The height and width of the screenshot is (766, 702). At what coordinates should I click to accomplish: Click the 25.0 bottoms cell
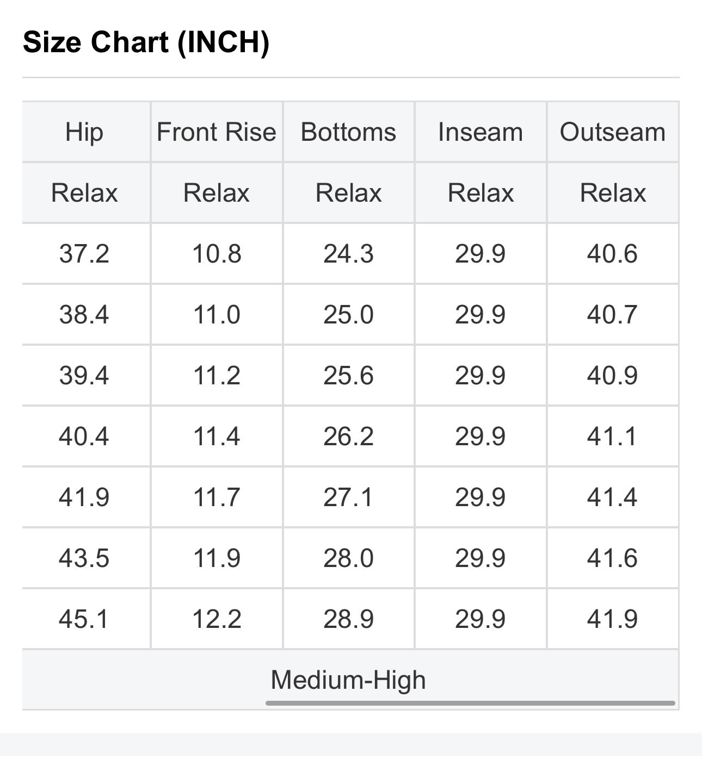coord(348,315)
